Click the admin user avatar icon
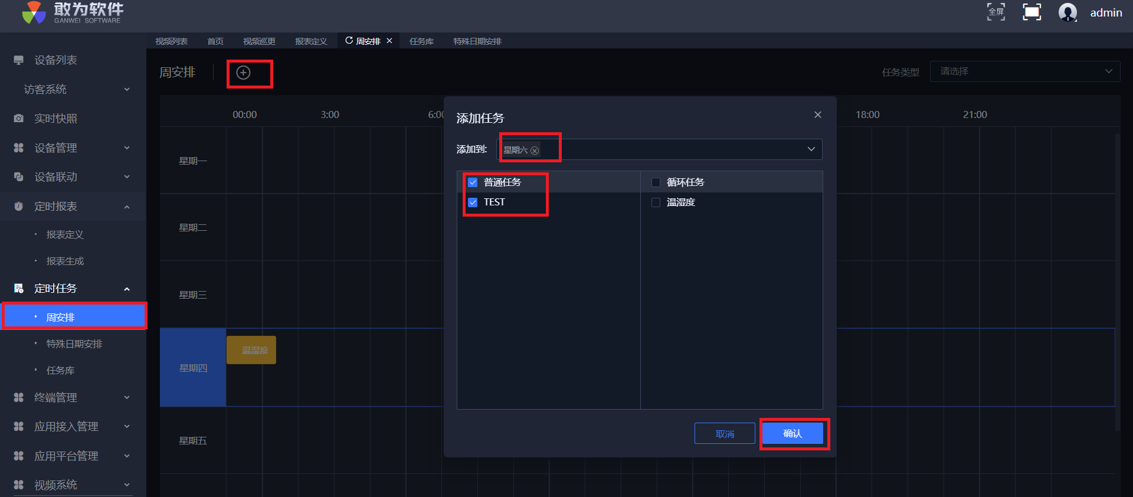Image resolution: width=1133 pixels, height=497 pixels. click(1067, 12)
